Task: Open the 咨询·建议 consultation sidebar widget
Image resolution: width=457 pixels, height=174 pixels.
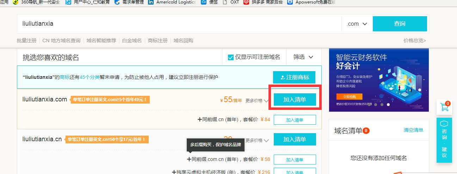Action: tap(444, 140)
